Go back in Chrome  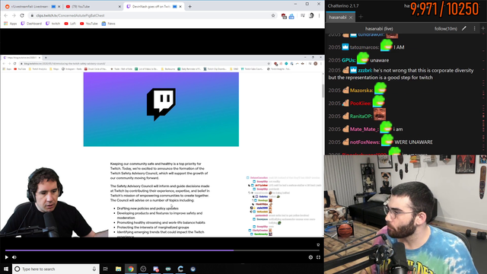click(6, 15)
